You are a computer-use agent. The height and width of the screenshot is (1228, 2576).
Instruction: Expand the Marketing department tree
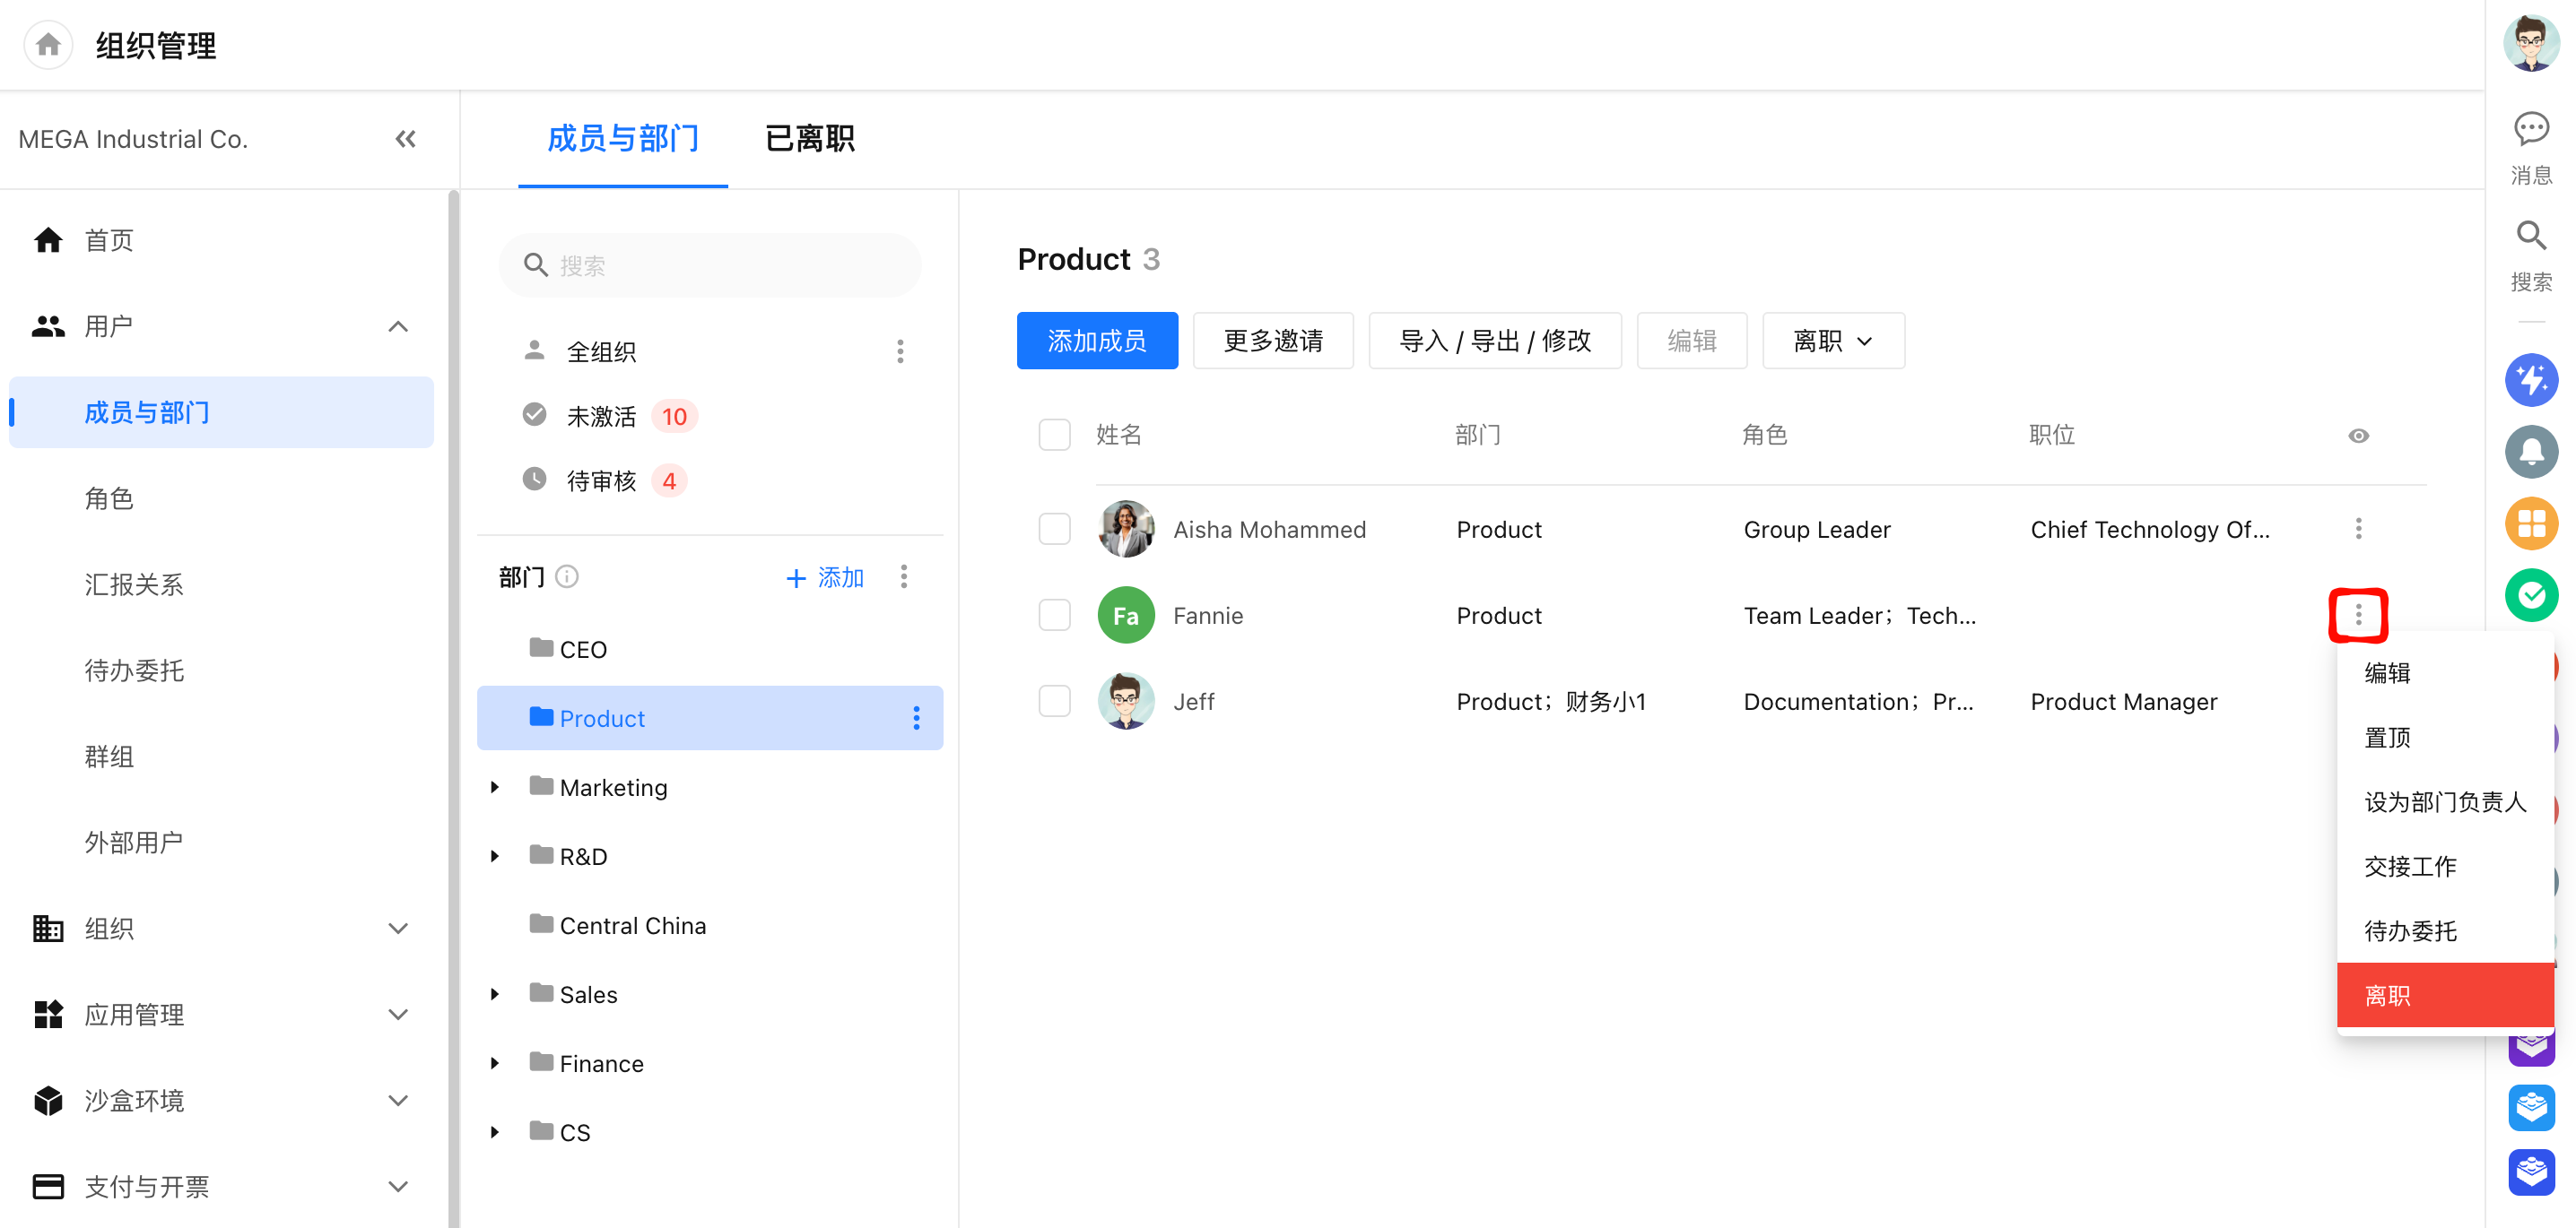tap(494, 786)
